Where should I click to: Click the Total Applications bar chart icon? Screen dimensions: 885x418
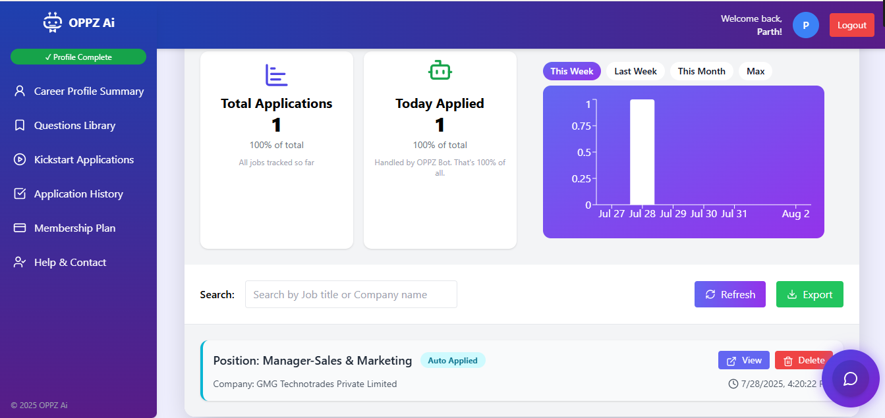point(276,75)
